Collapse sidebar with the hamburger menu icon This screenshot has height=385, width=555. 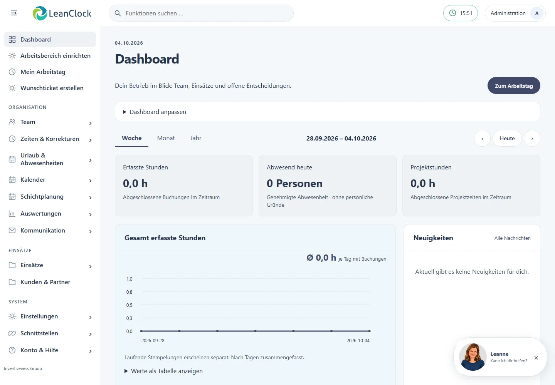[x=14, y=13]
